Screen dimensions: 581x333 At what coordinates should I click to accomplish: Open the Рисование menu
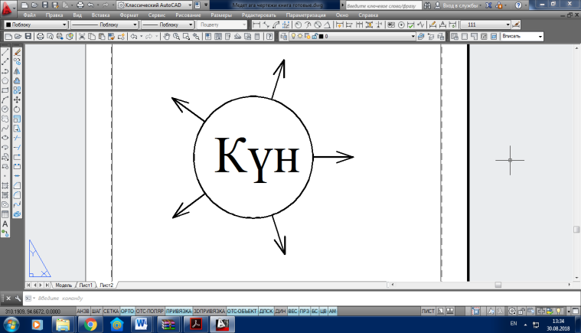[188, 15]
